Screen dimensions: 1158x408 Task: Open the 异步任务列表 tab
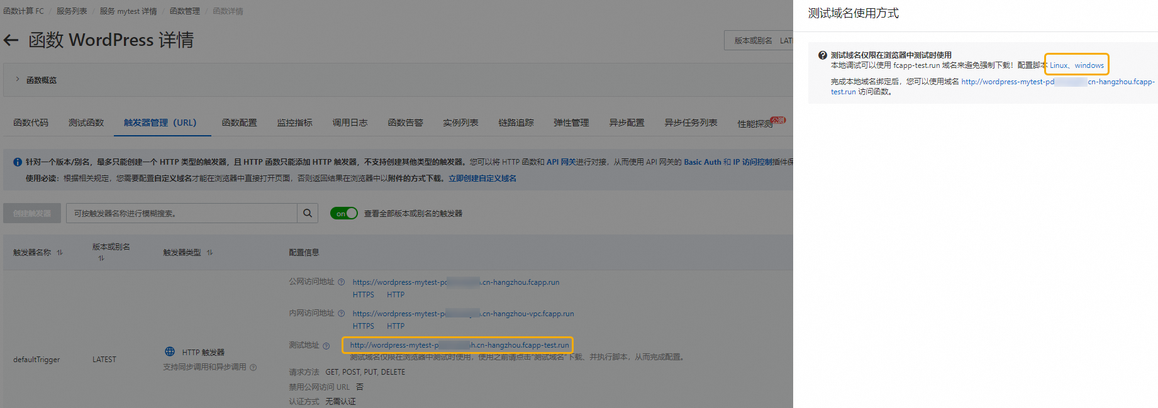pyautogui.click(x=691, y=123)
